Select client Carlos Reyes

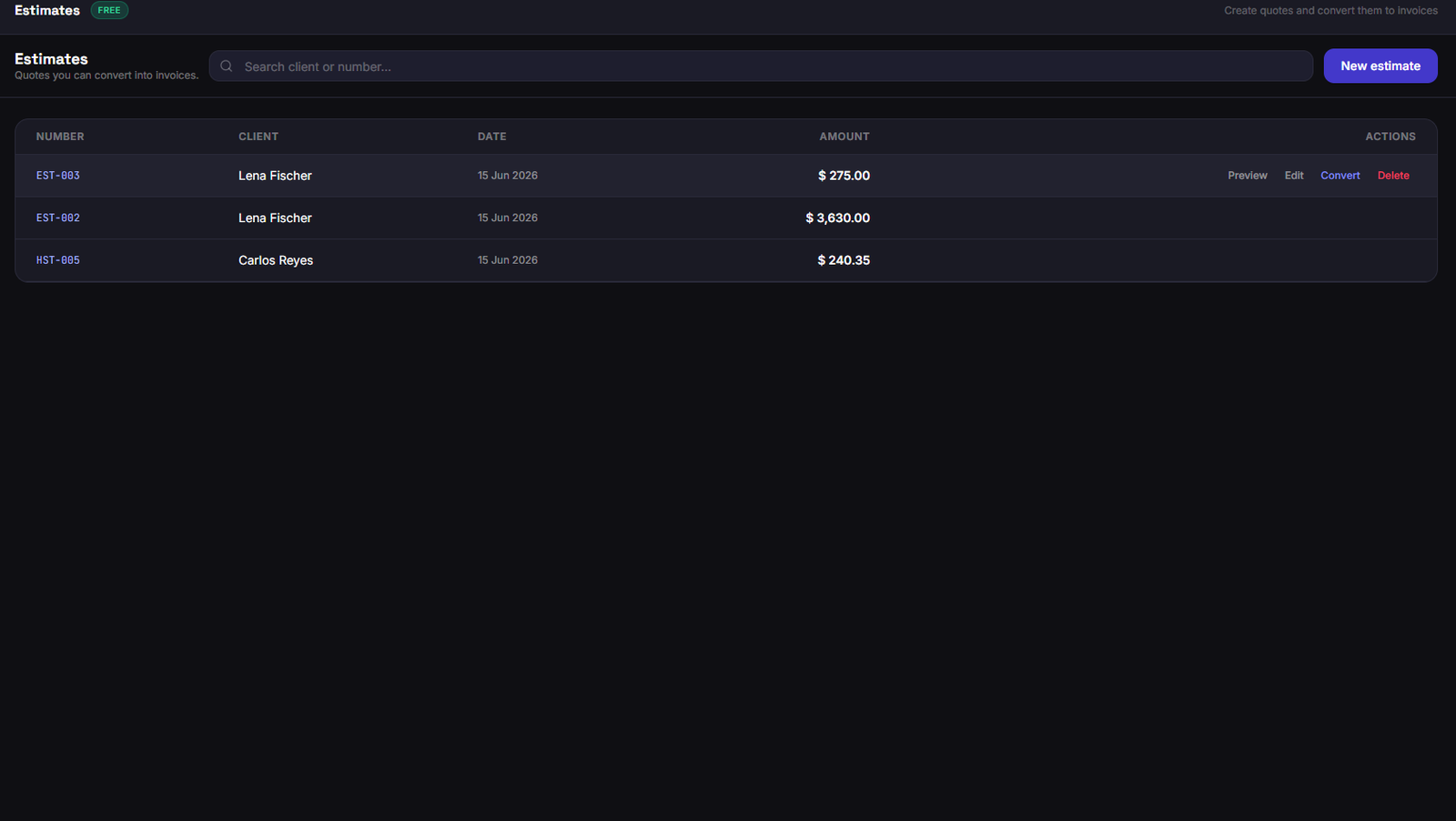276,260
